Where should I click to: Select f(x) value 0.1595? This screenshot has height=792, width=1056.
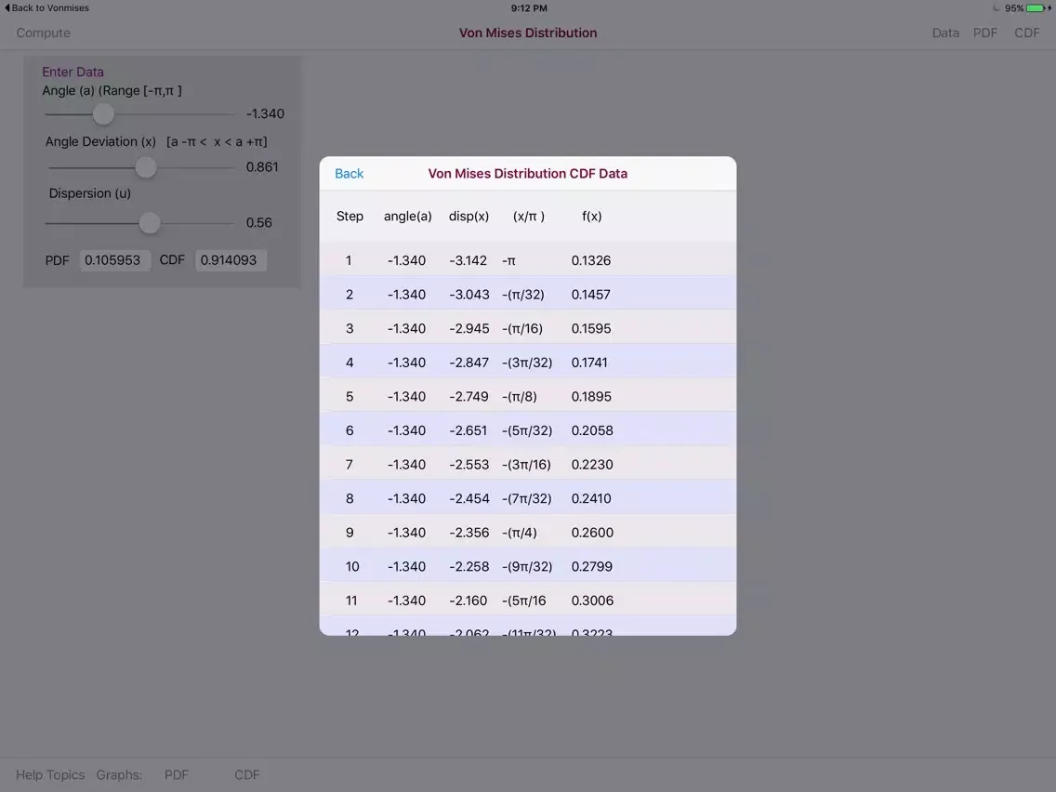(x=591, y=329)
